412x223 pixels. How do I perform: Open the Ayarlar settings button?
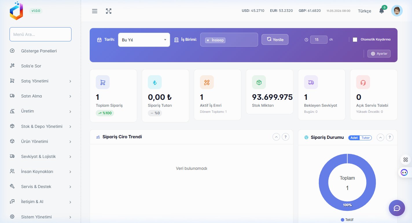(x=379, y=54)
